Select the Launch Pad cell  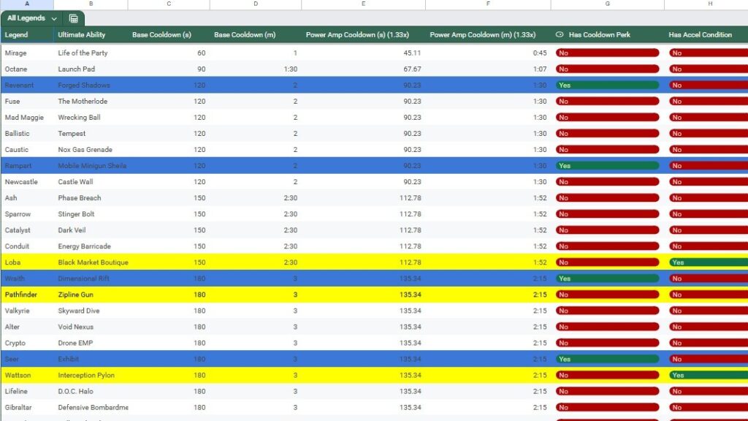click(91, 69)
